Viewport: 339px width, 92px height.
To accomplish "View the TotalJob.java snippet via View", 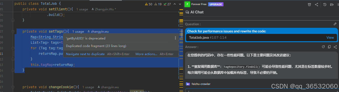I will pyautogui.click(x=330, y=37).
